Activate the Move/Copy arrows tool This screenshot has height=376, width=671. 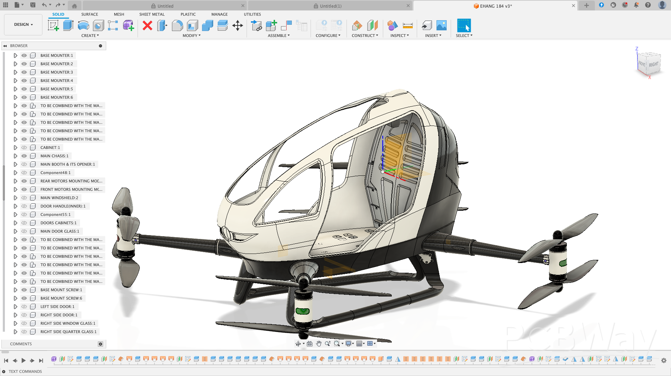238,25
